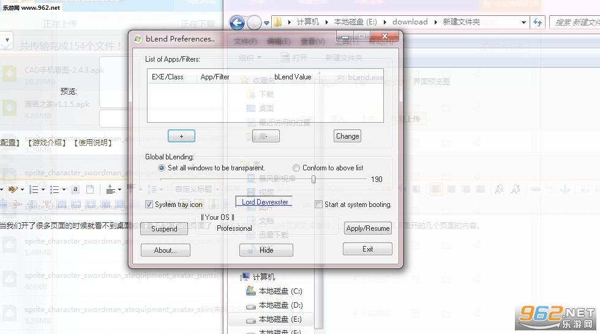The image size is (600, 334).
Task: Click the folder icon in the address bar
Action: 278,22
